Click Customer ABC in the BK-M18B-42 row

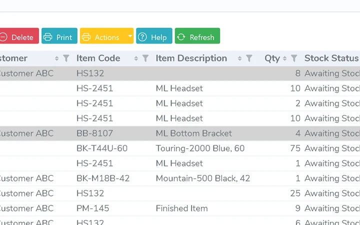(26, 178)
